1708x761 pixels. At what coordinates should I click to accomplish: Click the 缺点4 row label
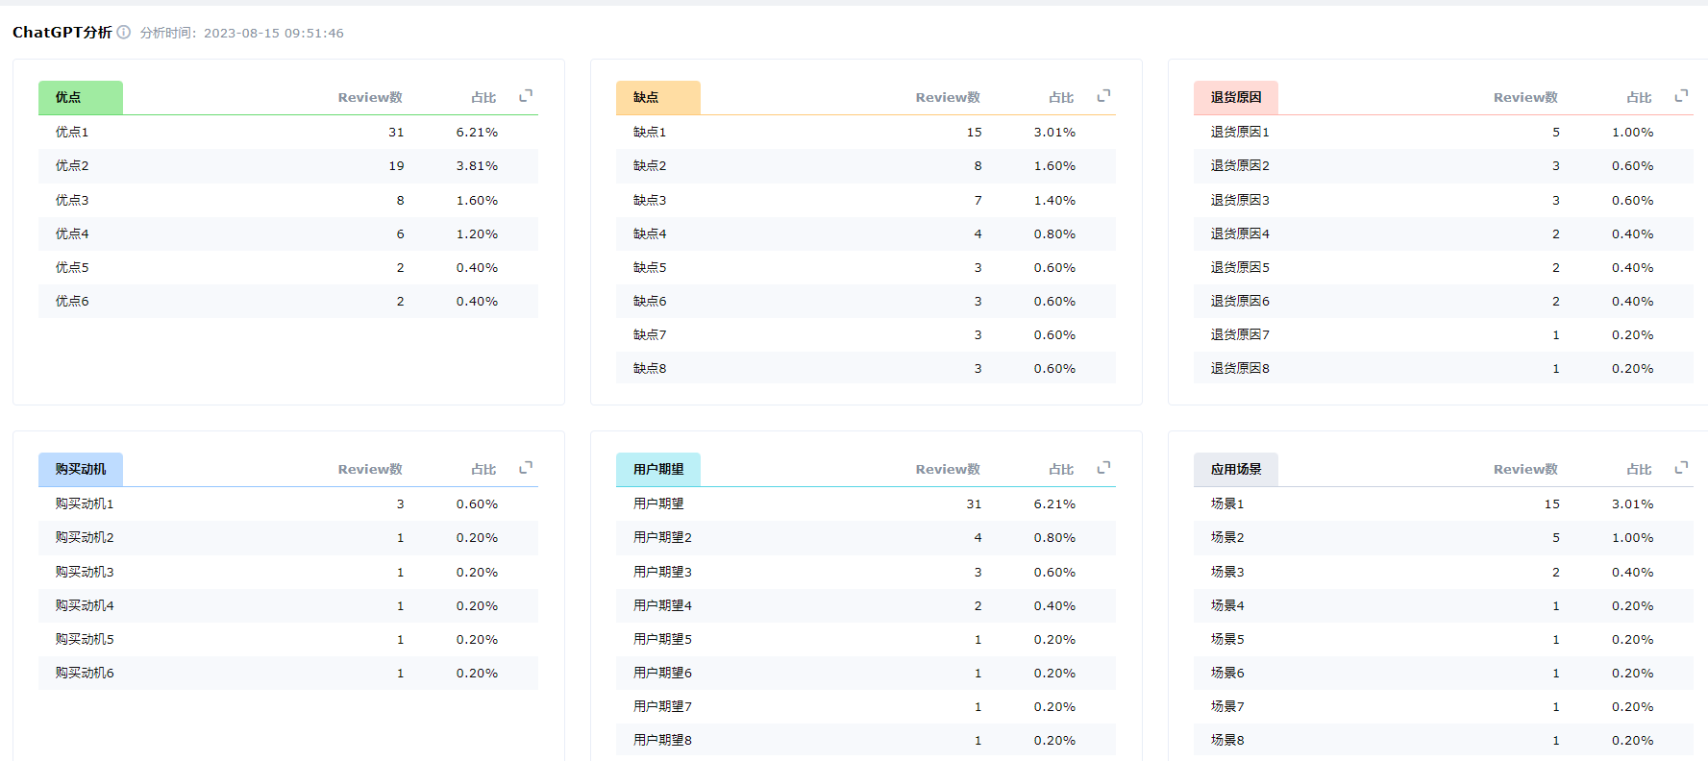(650, 234)
